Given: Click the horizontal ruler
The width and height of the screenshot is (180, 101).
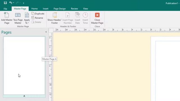Looking at the screenshot, I should 116,30.
